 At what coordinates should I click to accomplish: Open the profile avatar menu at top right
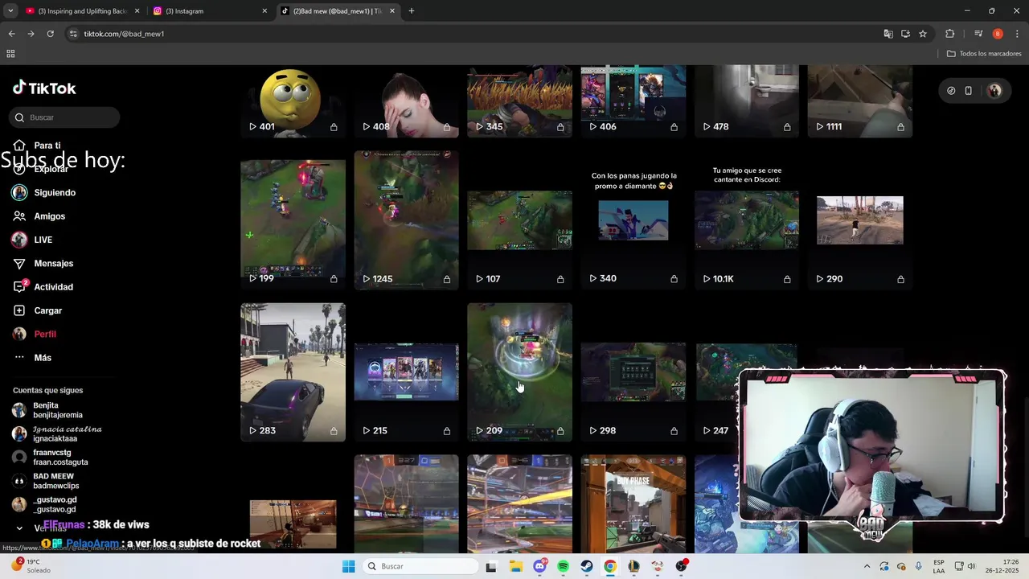click(x=994, y=91)
